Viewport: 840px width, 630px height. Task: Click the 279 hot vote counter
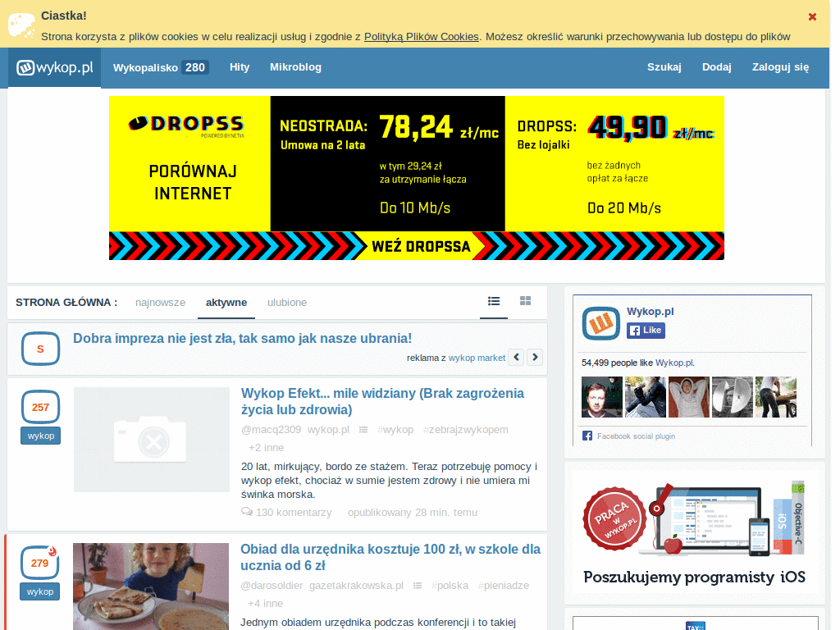(39, 563)
